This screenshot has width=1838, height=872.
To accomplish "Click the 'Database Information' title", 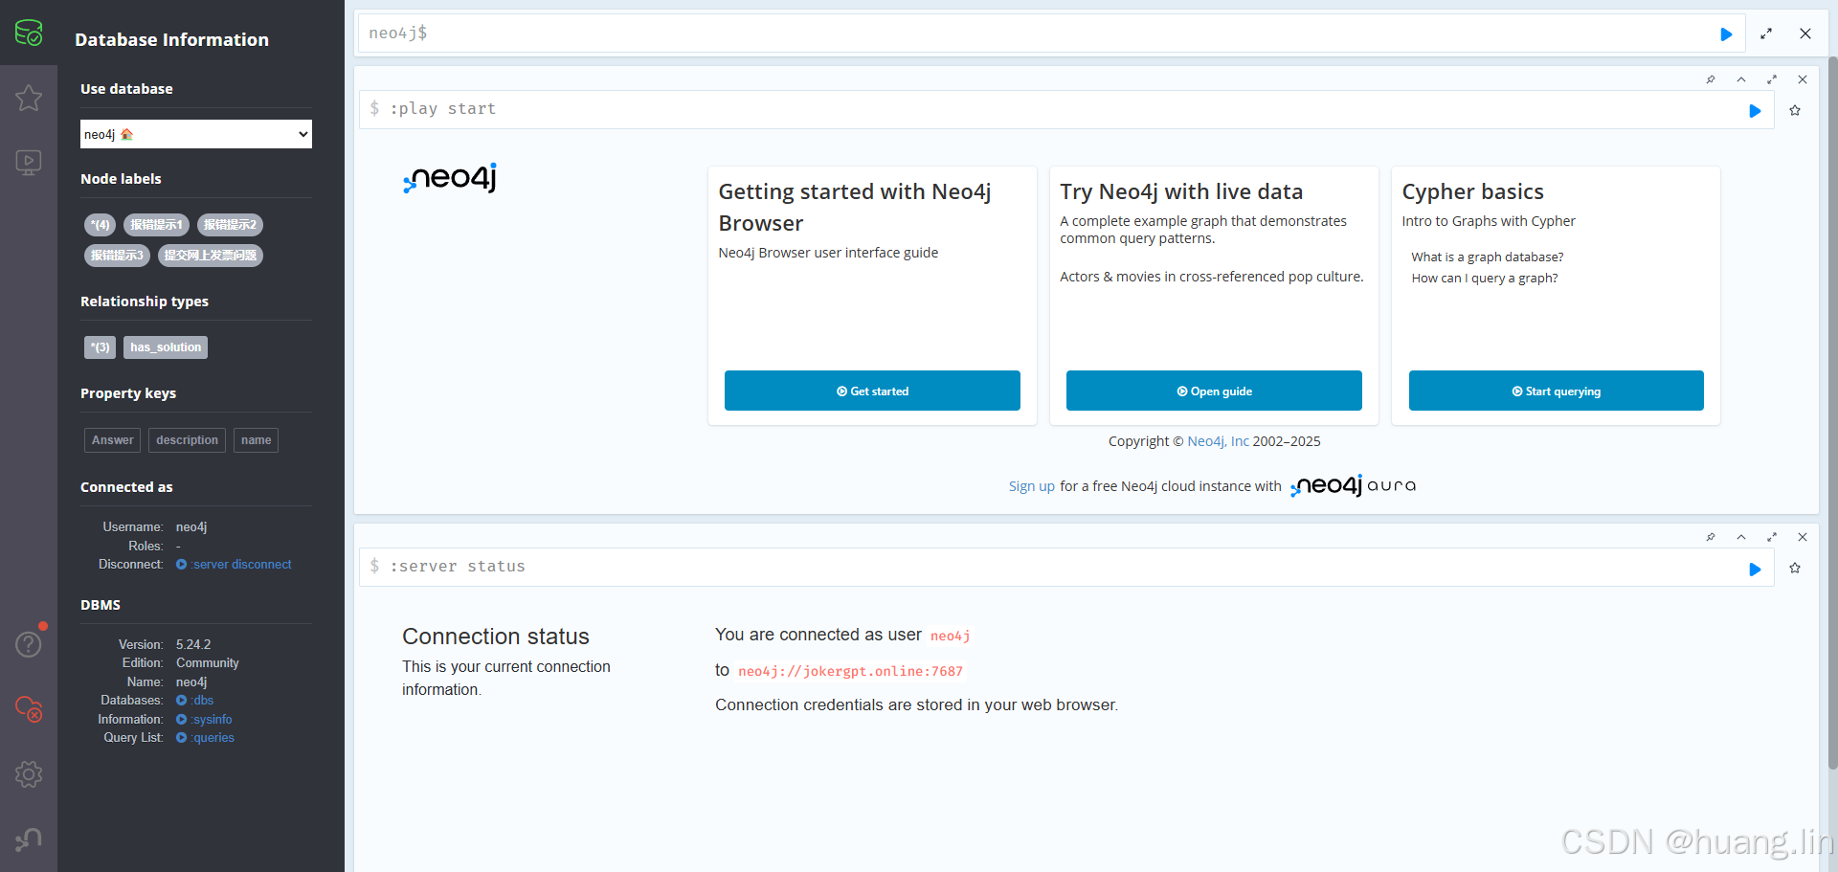I will point(171,39).
